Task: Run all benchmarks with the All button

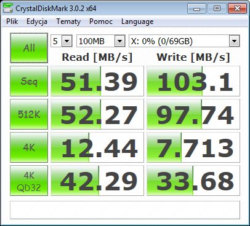Action: coord(29,48)
